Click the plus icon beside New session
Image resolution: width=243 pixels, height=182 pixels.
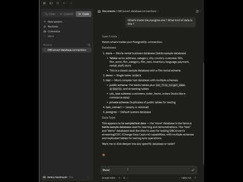coord(45,22)
